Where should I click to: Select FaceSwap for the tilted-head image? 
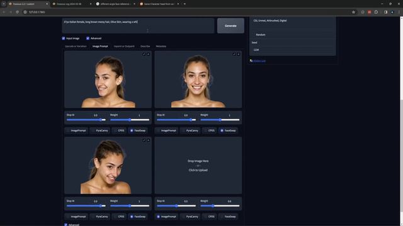138,217
